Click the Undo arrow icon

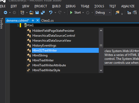click(51, 12)
